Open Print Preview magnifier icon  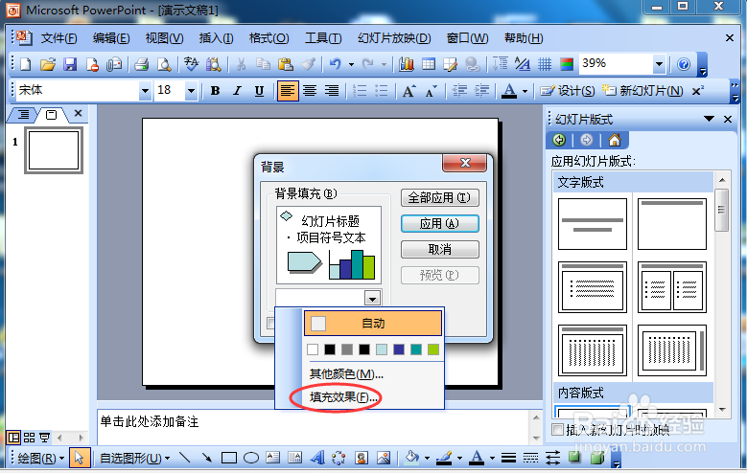pyautogui.click(x=164, y=64)
